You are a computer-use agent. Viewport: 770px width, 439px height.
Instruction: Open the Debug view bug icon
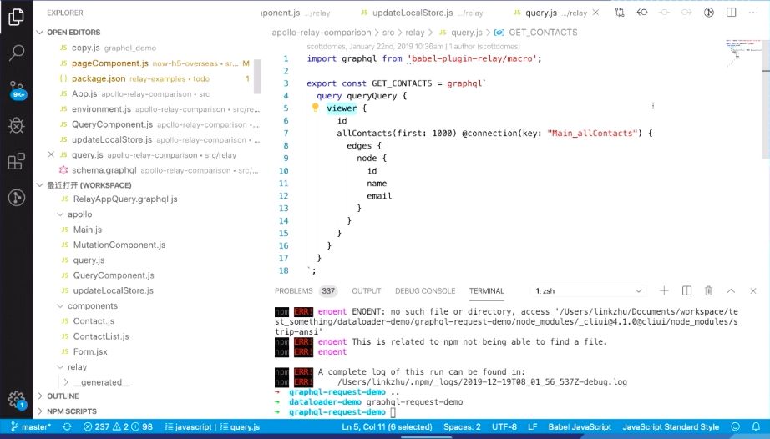click(x=16, y=125)
